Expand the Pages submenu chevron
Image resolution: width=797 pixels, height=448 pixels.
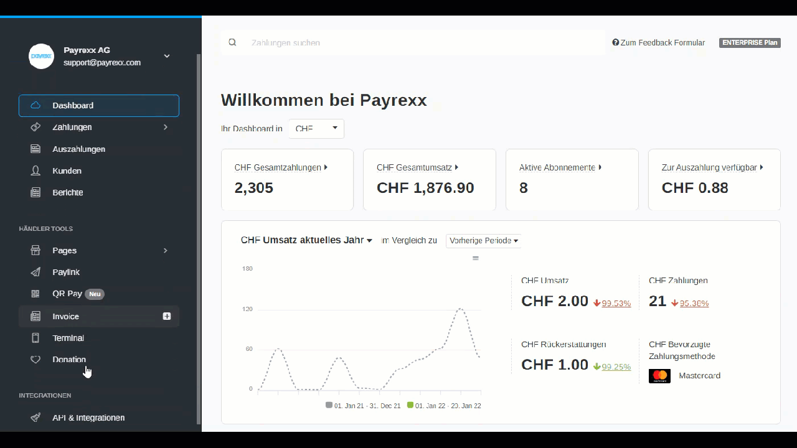(166, 251)
